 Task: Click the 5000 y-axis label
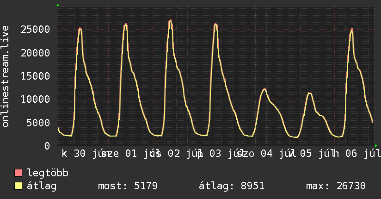pyautogui.click(x=38, y=123)
